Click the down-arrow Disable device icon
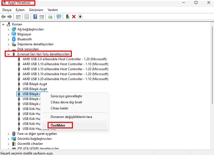 click(80, 17)
